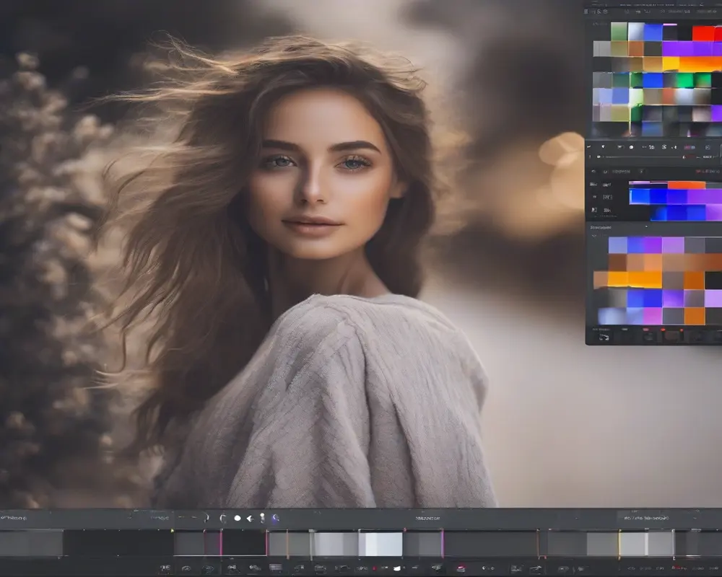
Task: Click the shield-shaped icon in right panel toolbar
Action: [x=603, y=146]
